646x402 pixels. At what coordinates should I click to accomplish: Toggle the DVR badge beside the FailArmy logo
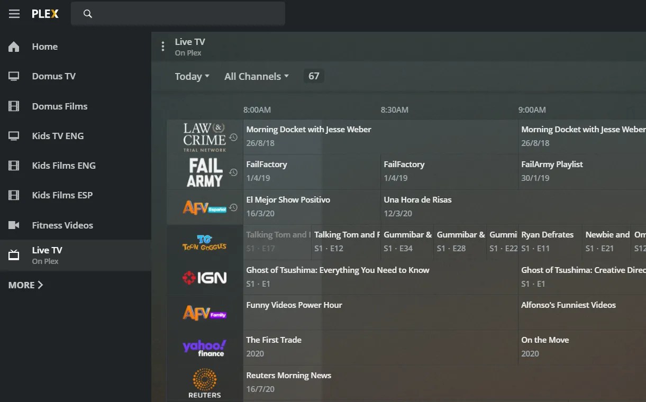click(x=233, y=172)
